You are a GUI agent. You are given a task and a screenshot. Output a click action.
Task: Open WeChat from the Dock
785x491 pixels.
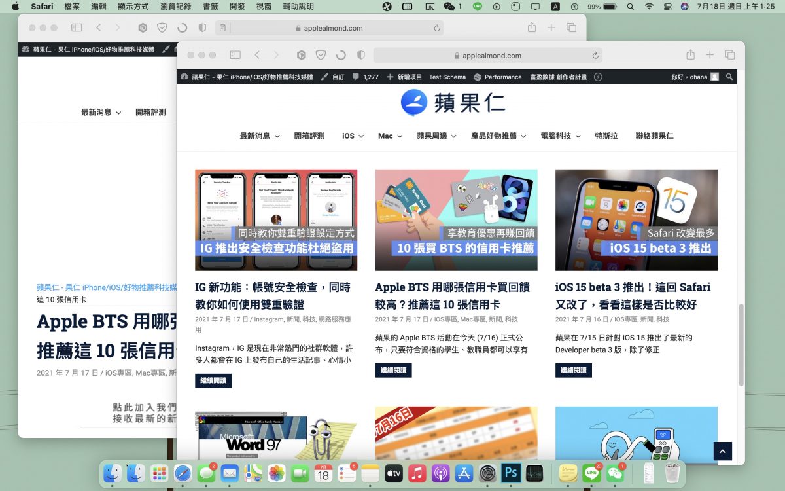[x=615, y=473]
